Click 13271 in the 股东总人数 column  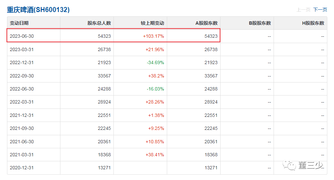pyautogui.click(x=104, y=168)
